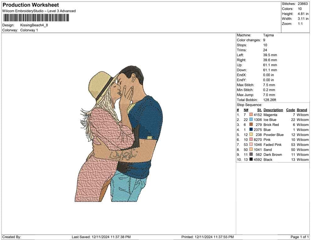Click the Powder Blue thread color swatch
Screen dimensions: 311x240
point(251,134)
